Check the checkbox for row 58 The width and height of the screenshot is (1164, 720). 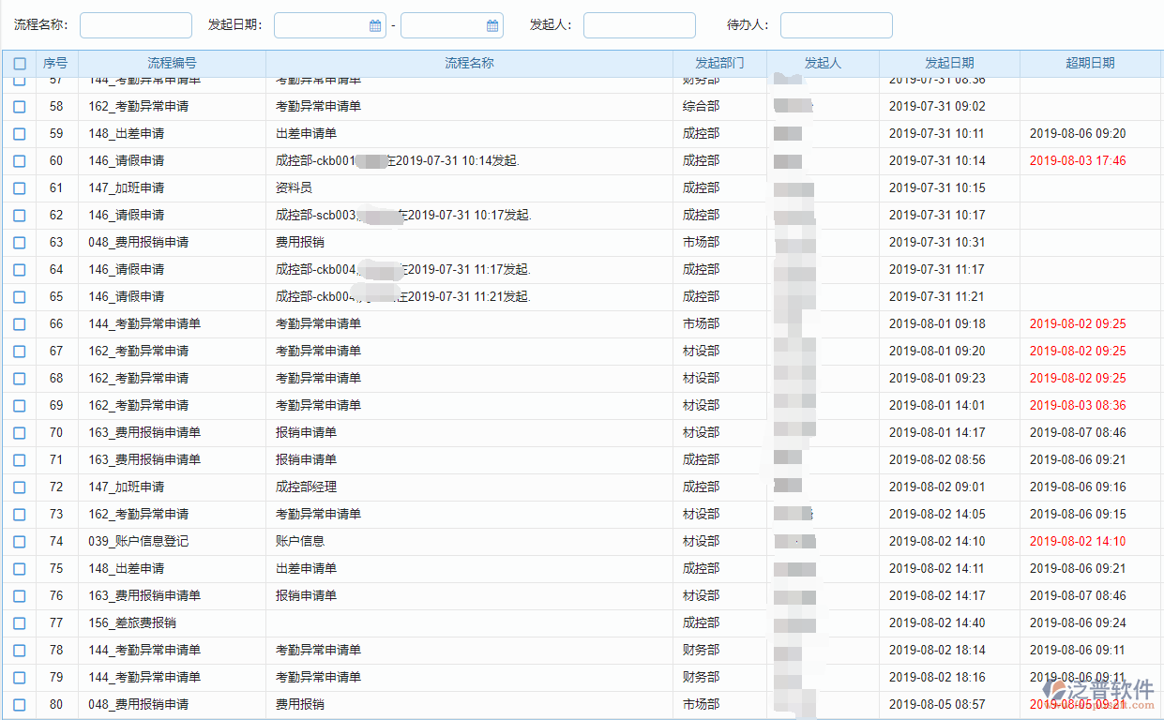20,107
